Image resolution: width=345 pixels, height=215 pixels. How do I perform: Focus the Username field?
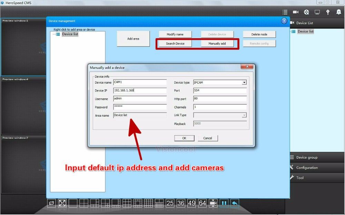pos(140,99)
